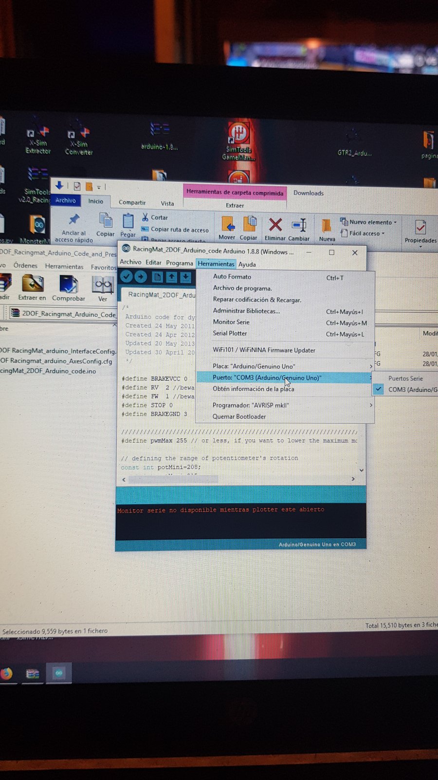Click the SimTools GameManager desktop icon

[x=238, y=140]
